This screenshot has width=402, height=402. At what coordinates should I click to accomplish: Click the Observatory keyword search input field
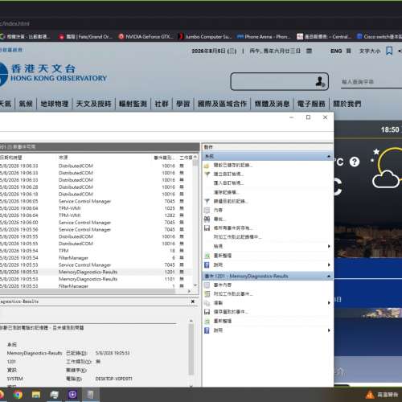pyautogui.click(x=371, y=82)
